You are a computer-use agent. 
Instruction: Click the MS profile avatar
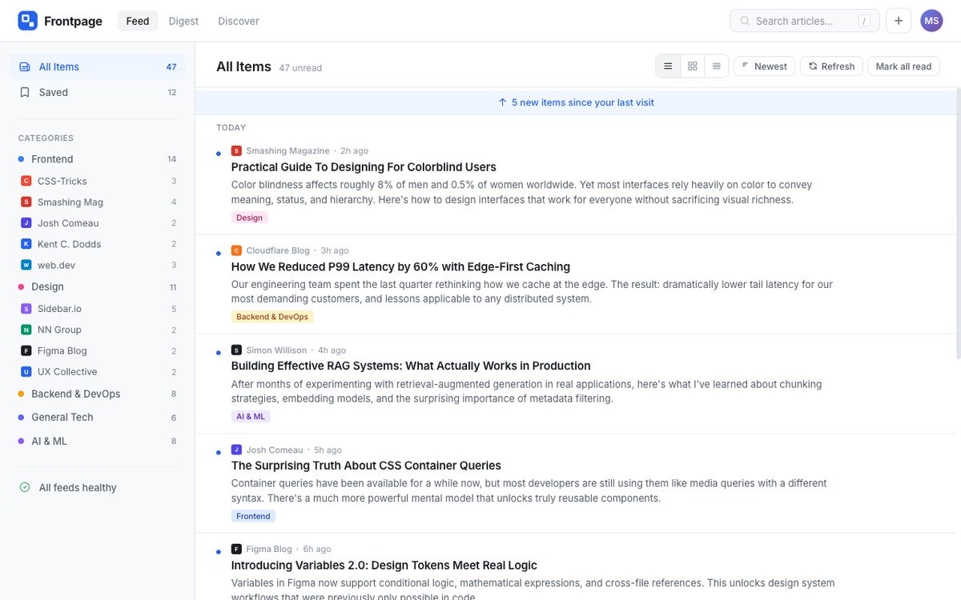[931, 20]
